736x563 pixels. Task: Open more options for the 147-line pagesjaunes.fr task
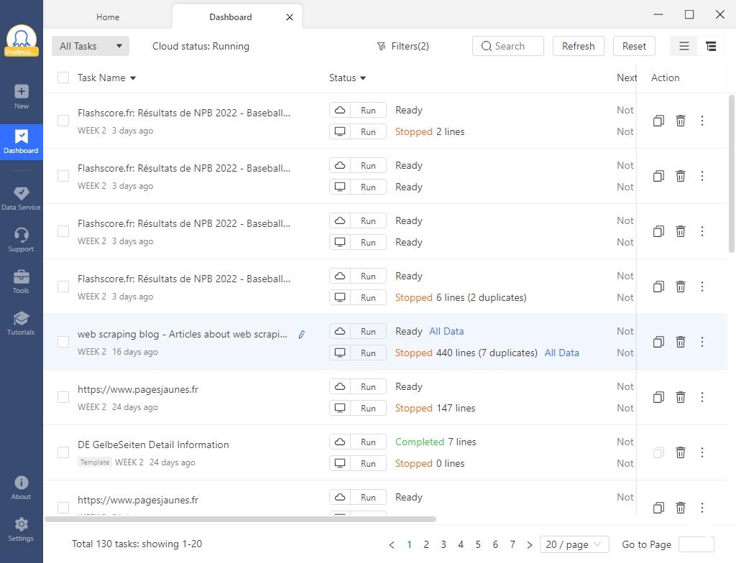tap(702, 397)
